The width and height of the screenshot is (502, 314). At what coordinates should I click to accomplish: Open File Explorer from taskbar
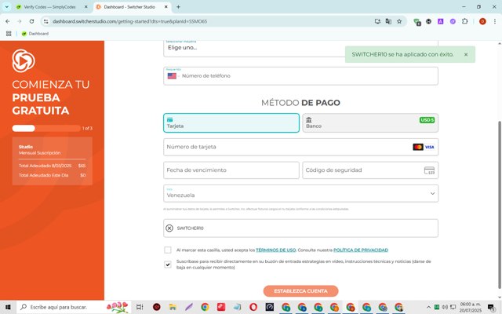coord(173,307)
